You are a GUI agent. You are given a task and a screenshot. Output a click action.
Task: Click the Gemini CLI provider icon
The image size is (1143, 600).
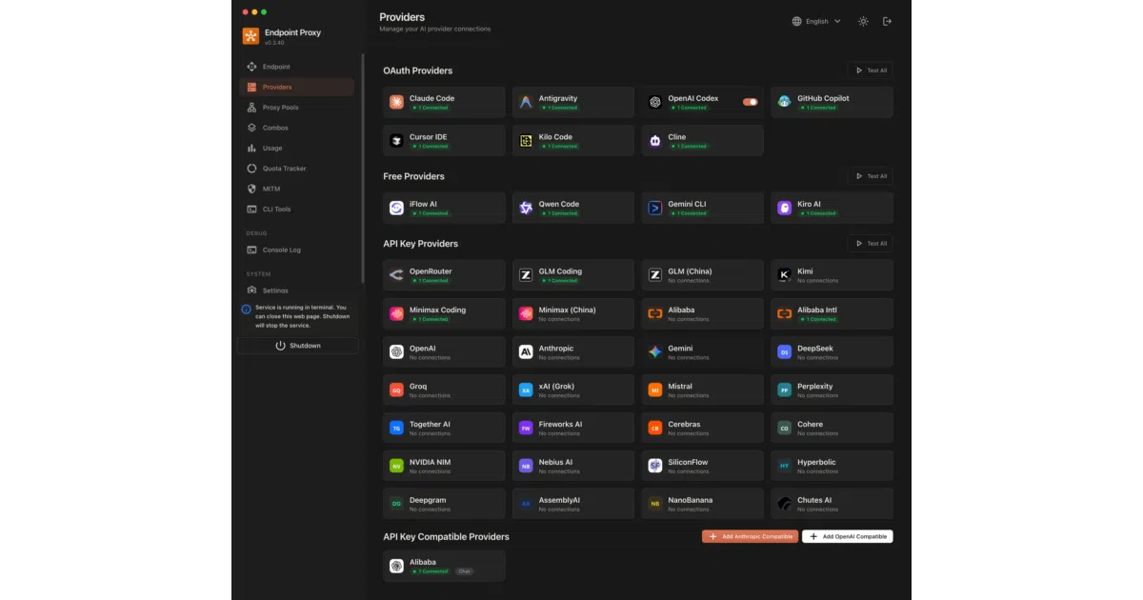click(x=655, y=208)
